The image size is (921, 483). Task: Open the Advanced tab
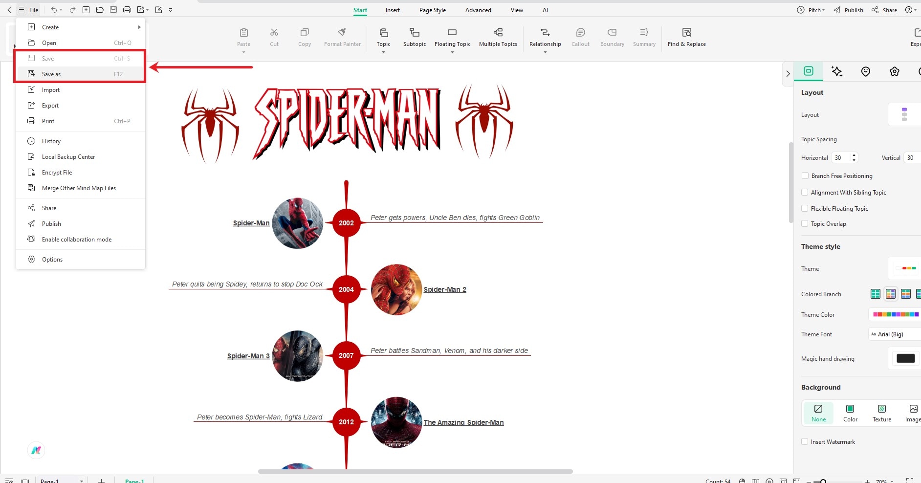478,10
